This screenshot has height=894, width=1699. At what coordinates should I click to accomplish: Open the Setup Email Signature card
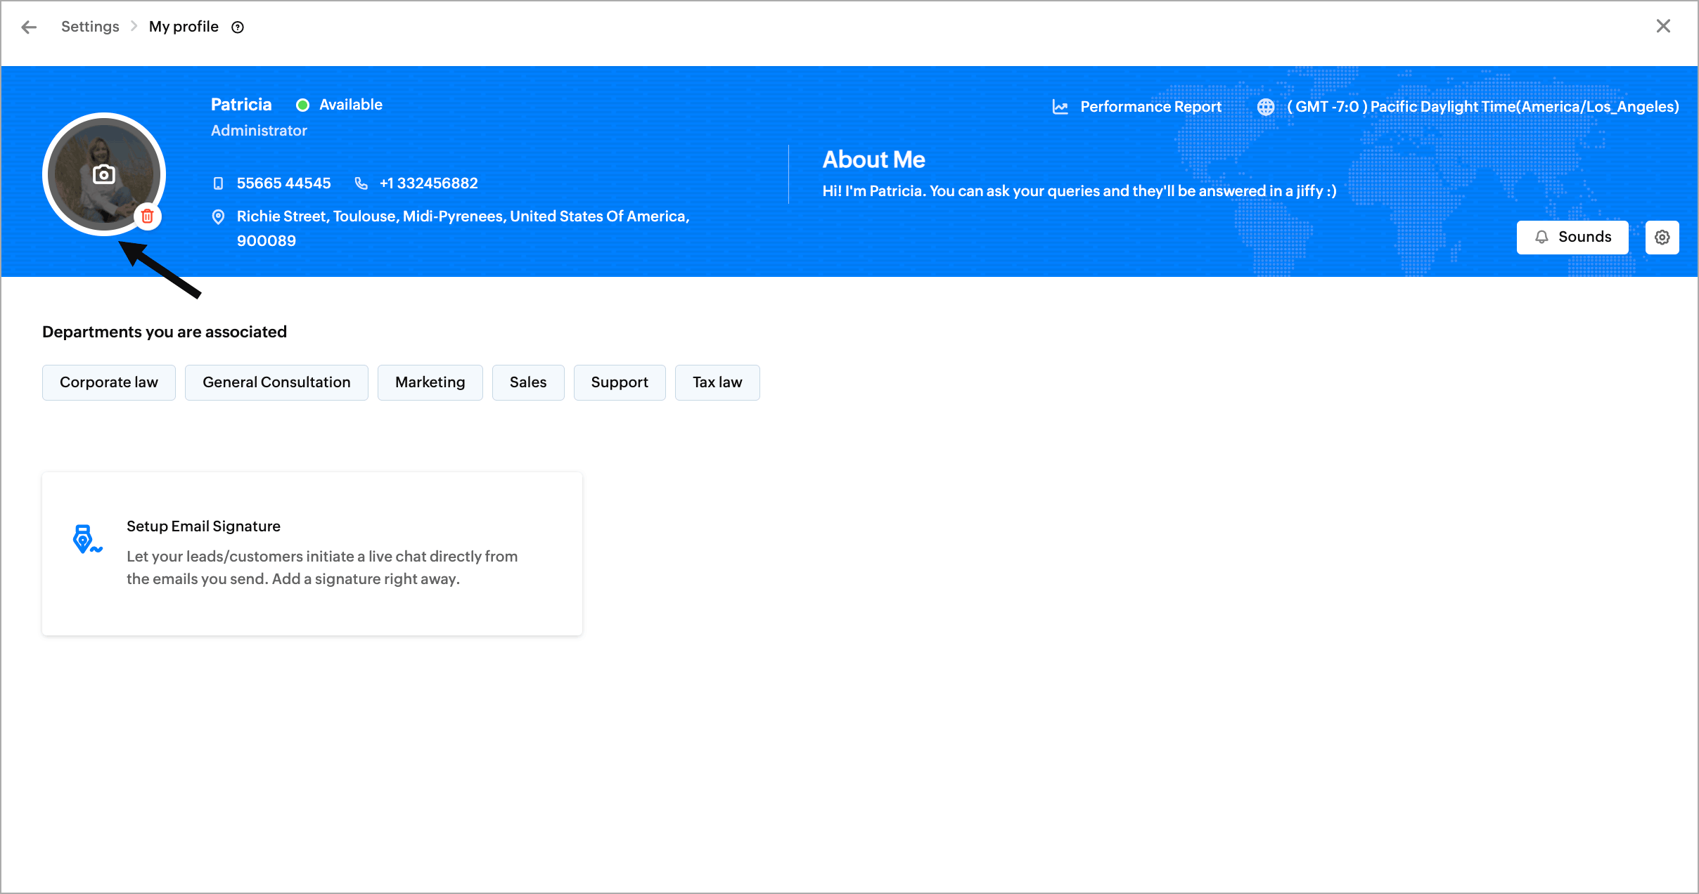[312, 554]
